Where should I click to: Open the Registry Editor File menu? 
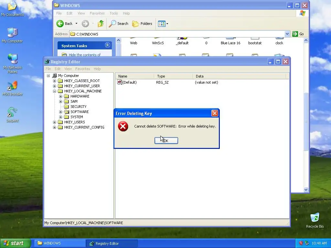click(x=48, y=69)
